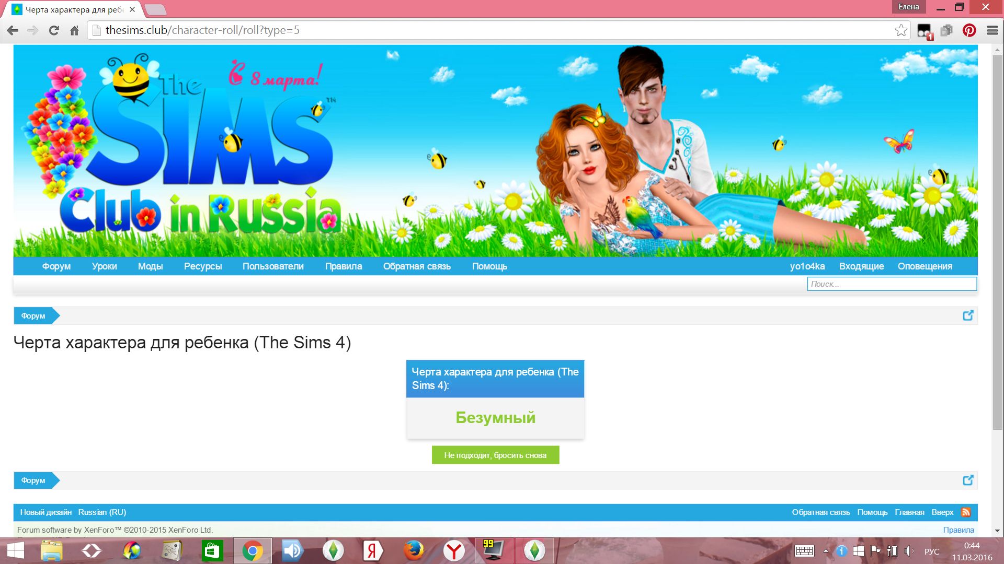Click the green Не подходит, бросить снова button
This screenshot has height=564, width=1004.
pos(495,455)
